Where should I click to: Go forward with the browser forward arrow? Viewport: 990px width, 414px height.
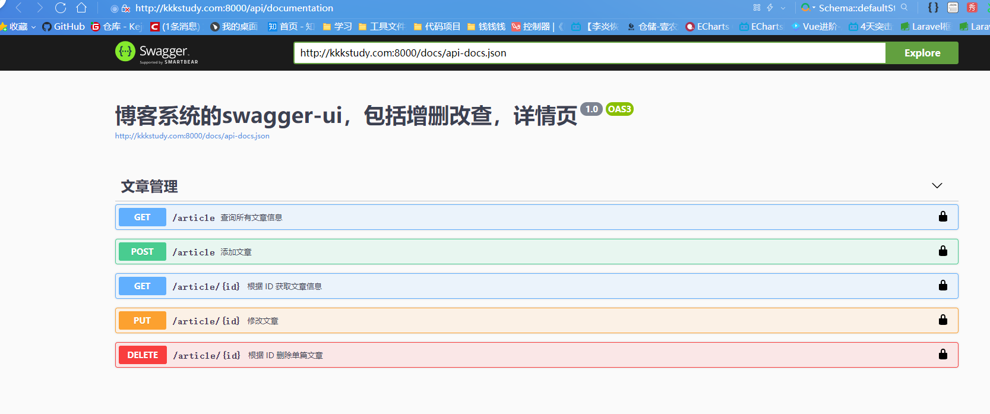click(40, 8)
